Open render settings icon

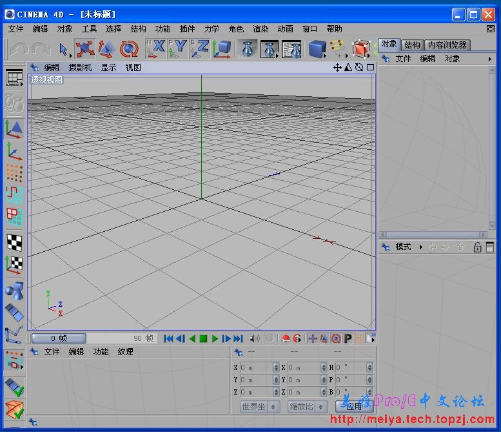(291, 49)
